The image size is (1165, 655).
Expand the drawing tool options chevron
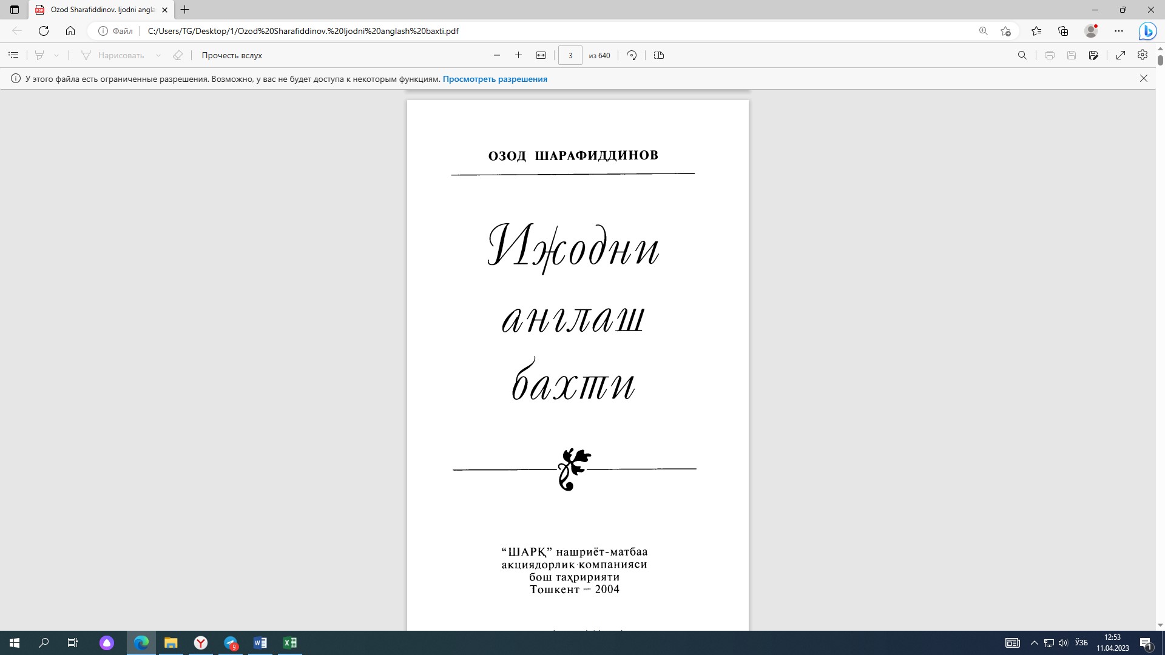[x=159, y=55]
